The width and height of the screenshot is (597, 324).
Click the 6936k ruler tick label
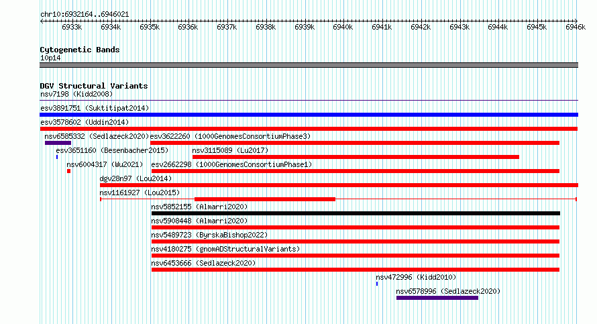coord(188,27)
